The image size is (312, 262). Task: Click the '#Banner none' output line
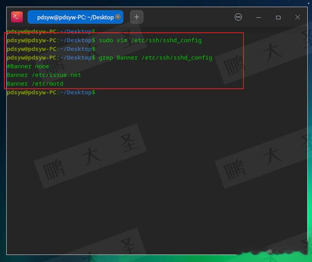pos(28,66)
